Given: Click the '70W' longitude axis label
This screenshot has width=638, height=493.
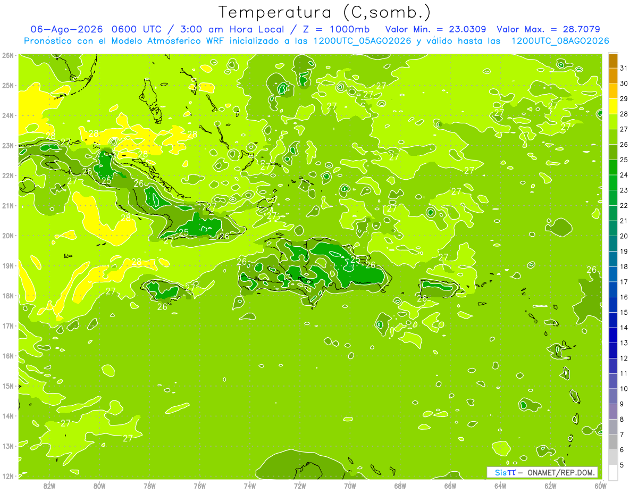Looking at the screenshot, I should [350, 486].
